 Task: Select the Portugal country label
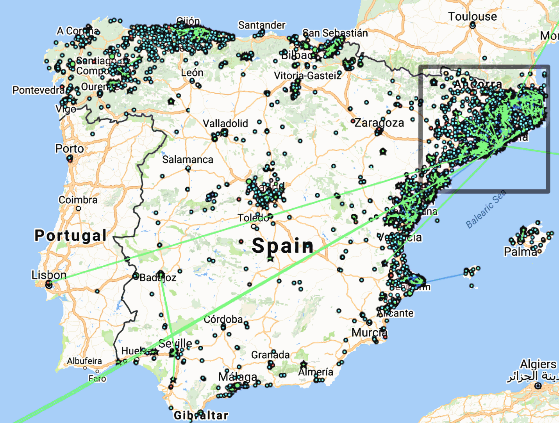[x=71, y=235]
